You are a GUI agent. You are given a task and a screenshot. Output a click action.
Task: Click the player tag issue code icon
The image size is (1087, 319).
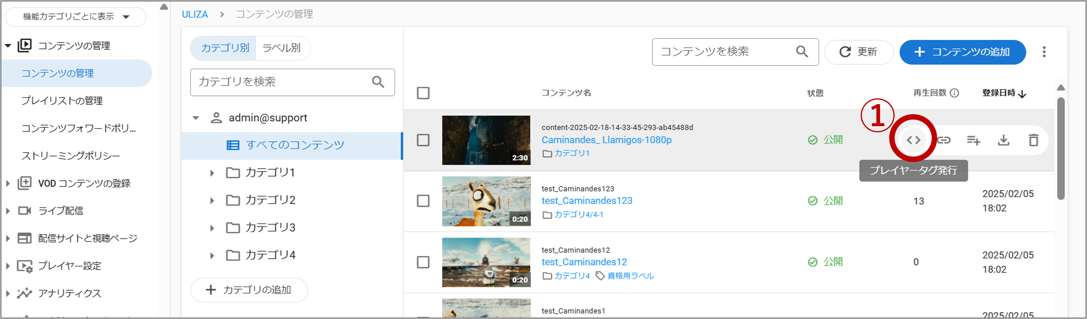click(913, 140)
